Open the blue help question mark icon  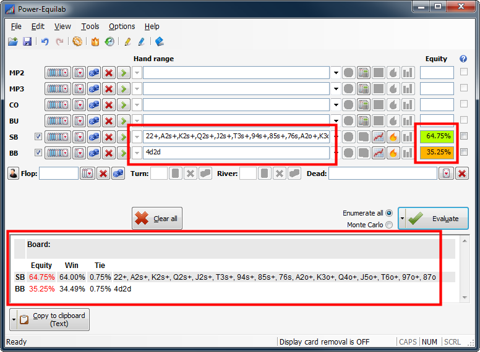tap(463, 59)
